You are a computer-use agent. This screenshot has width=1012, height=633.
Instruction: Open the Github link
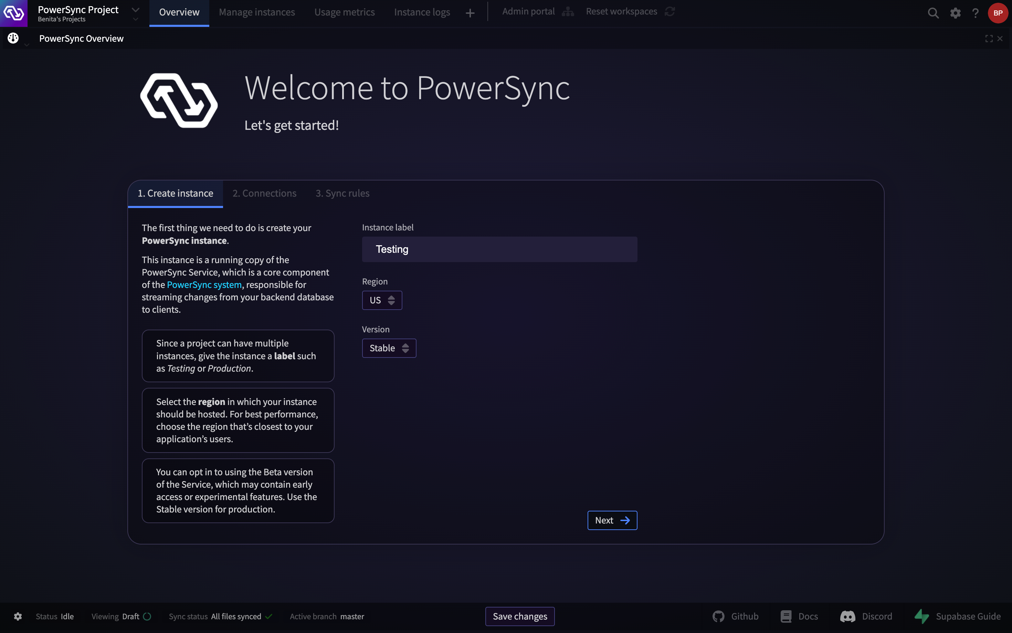735,616
